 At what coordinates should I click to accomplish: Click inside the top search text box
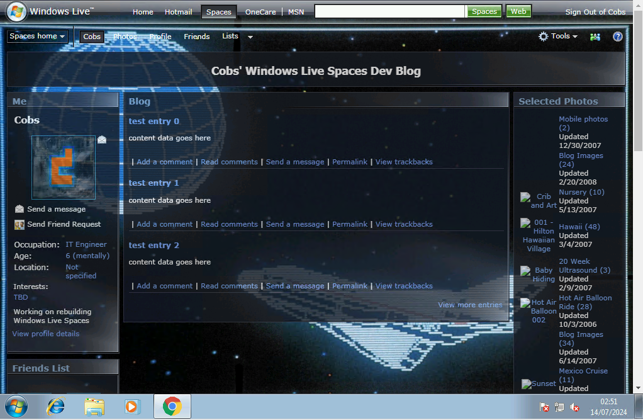pyautogui.click(x=389, y=11)
